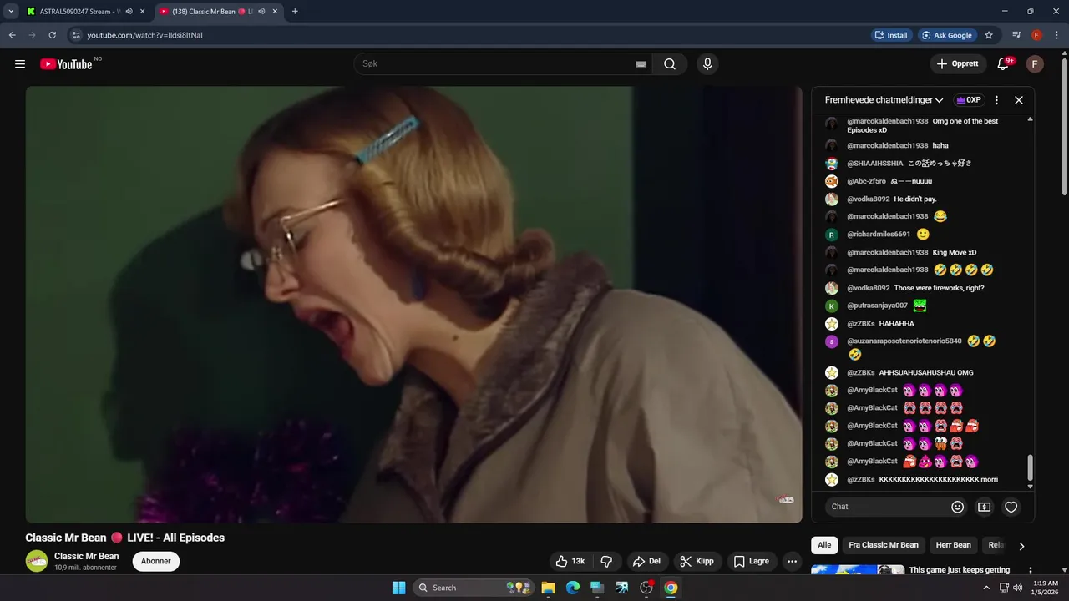Screen dimensions: 1069x601
Task: Show hidden system tray icons chevron
Action: coord(986,588)
